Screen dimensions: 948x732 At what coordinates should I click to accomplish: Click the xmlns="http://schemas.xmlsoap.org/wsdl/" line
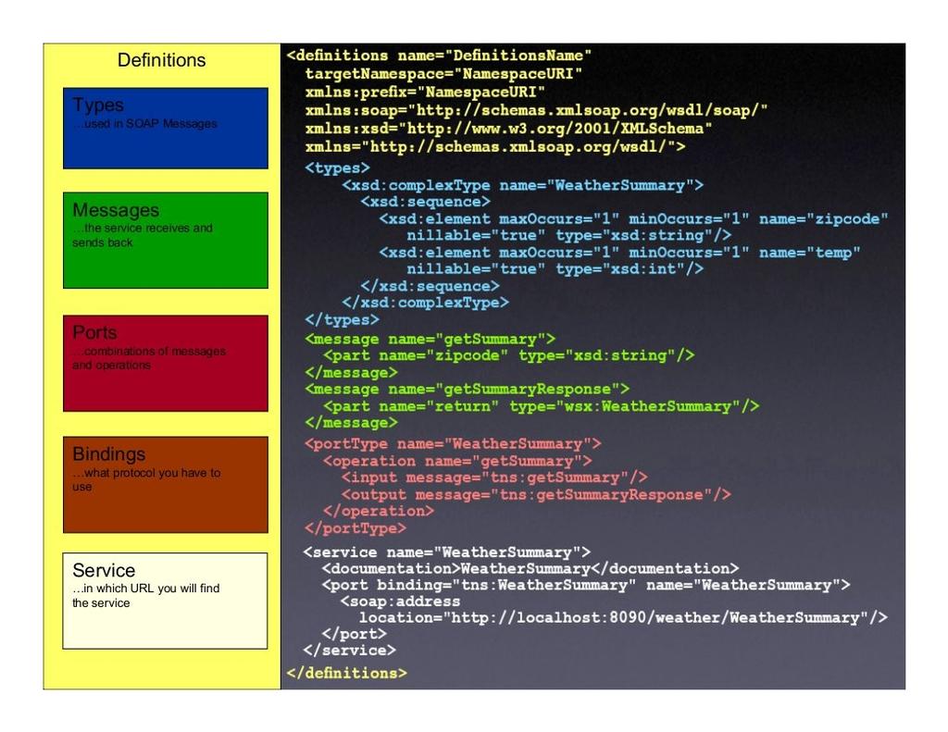495,147
